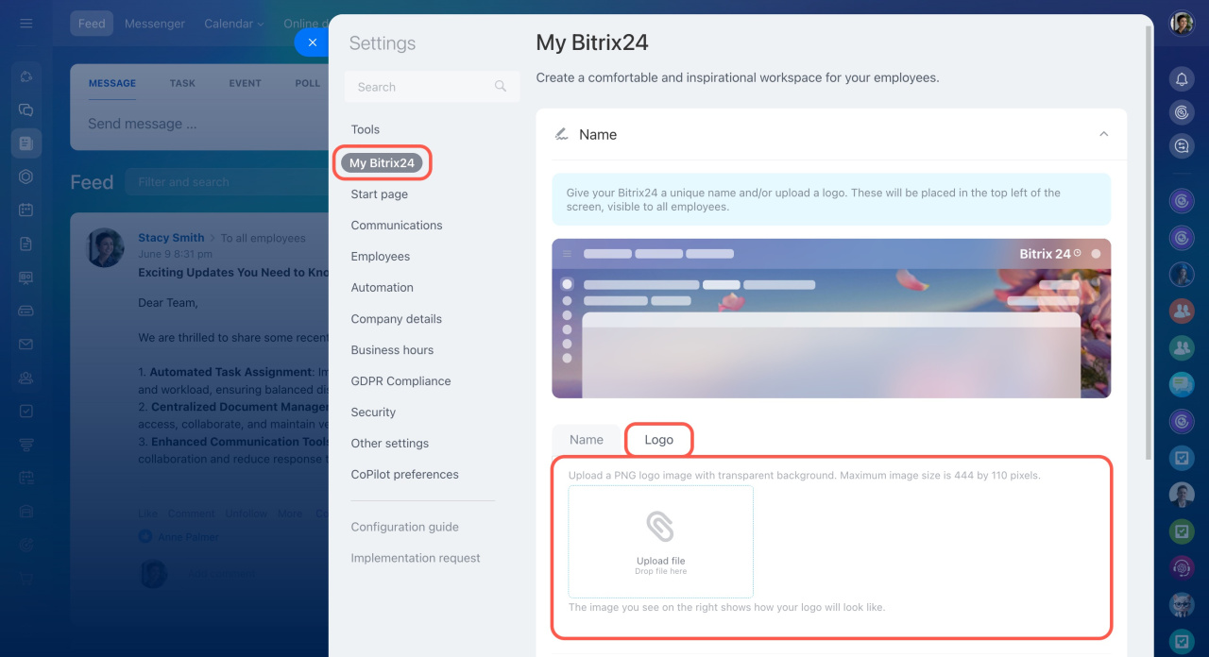Select My Bitrix24 settings section
The image size is (1209, 657).
382,162
